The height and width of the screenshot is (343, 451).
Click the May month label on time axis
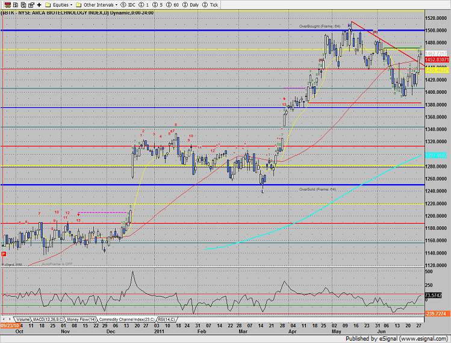(336, 332)
